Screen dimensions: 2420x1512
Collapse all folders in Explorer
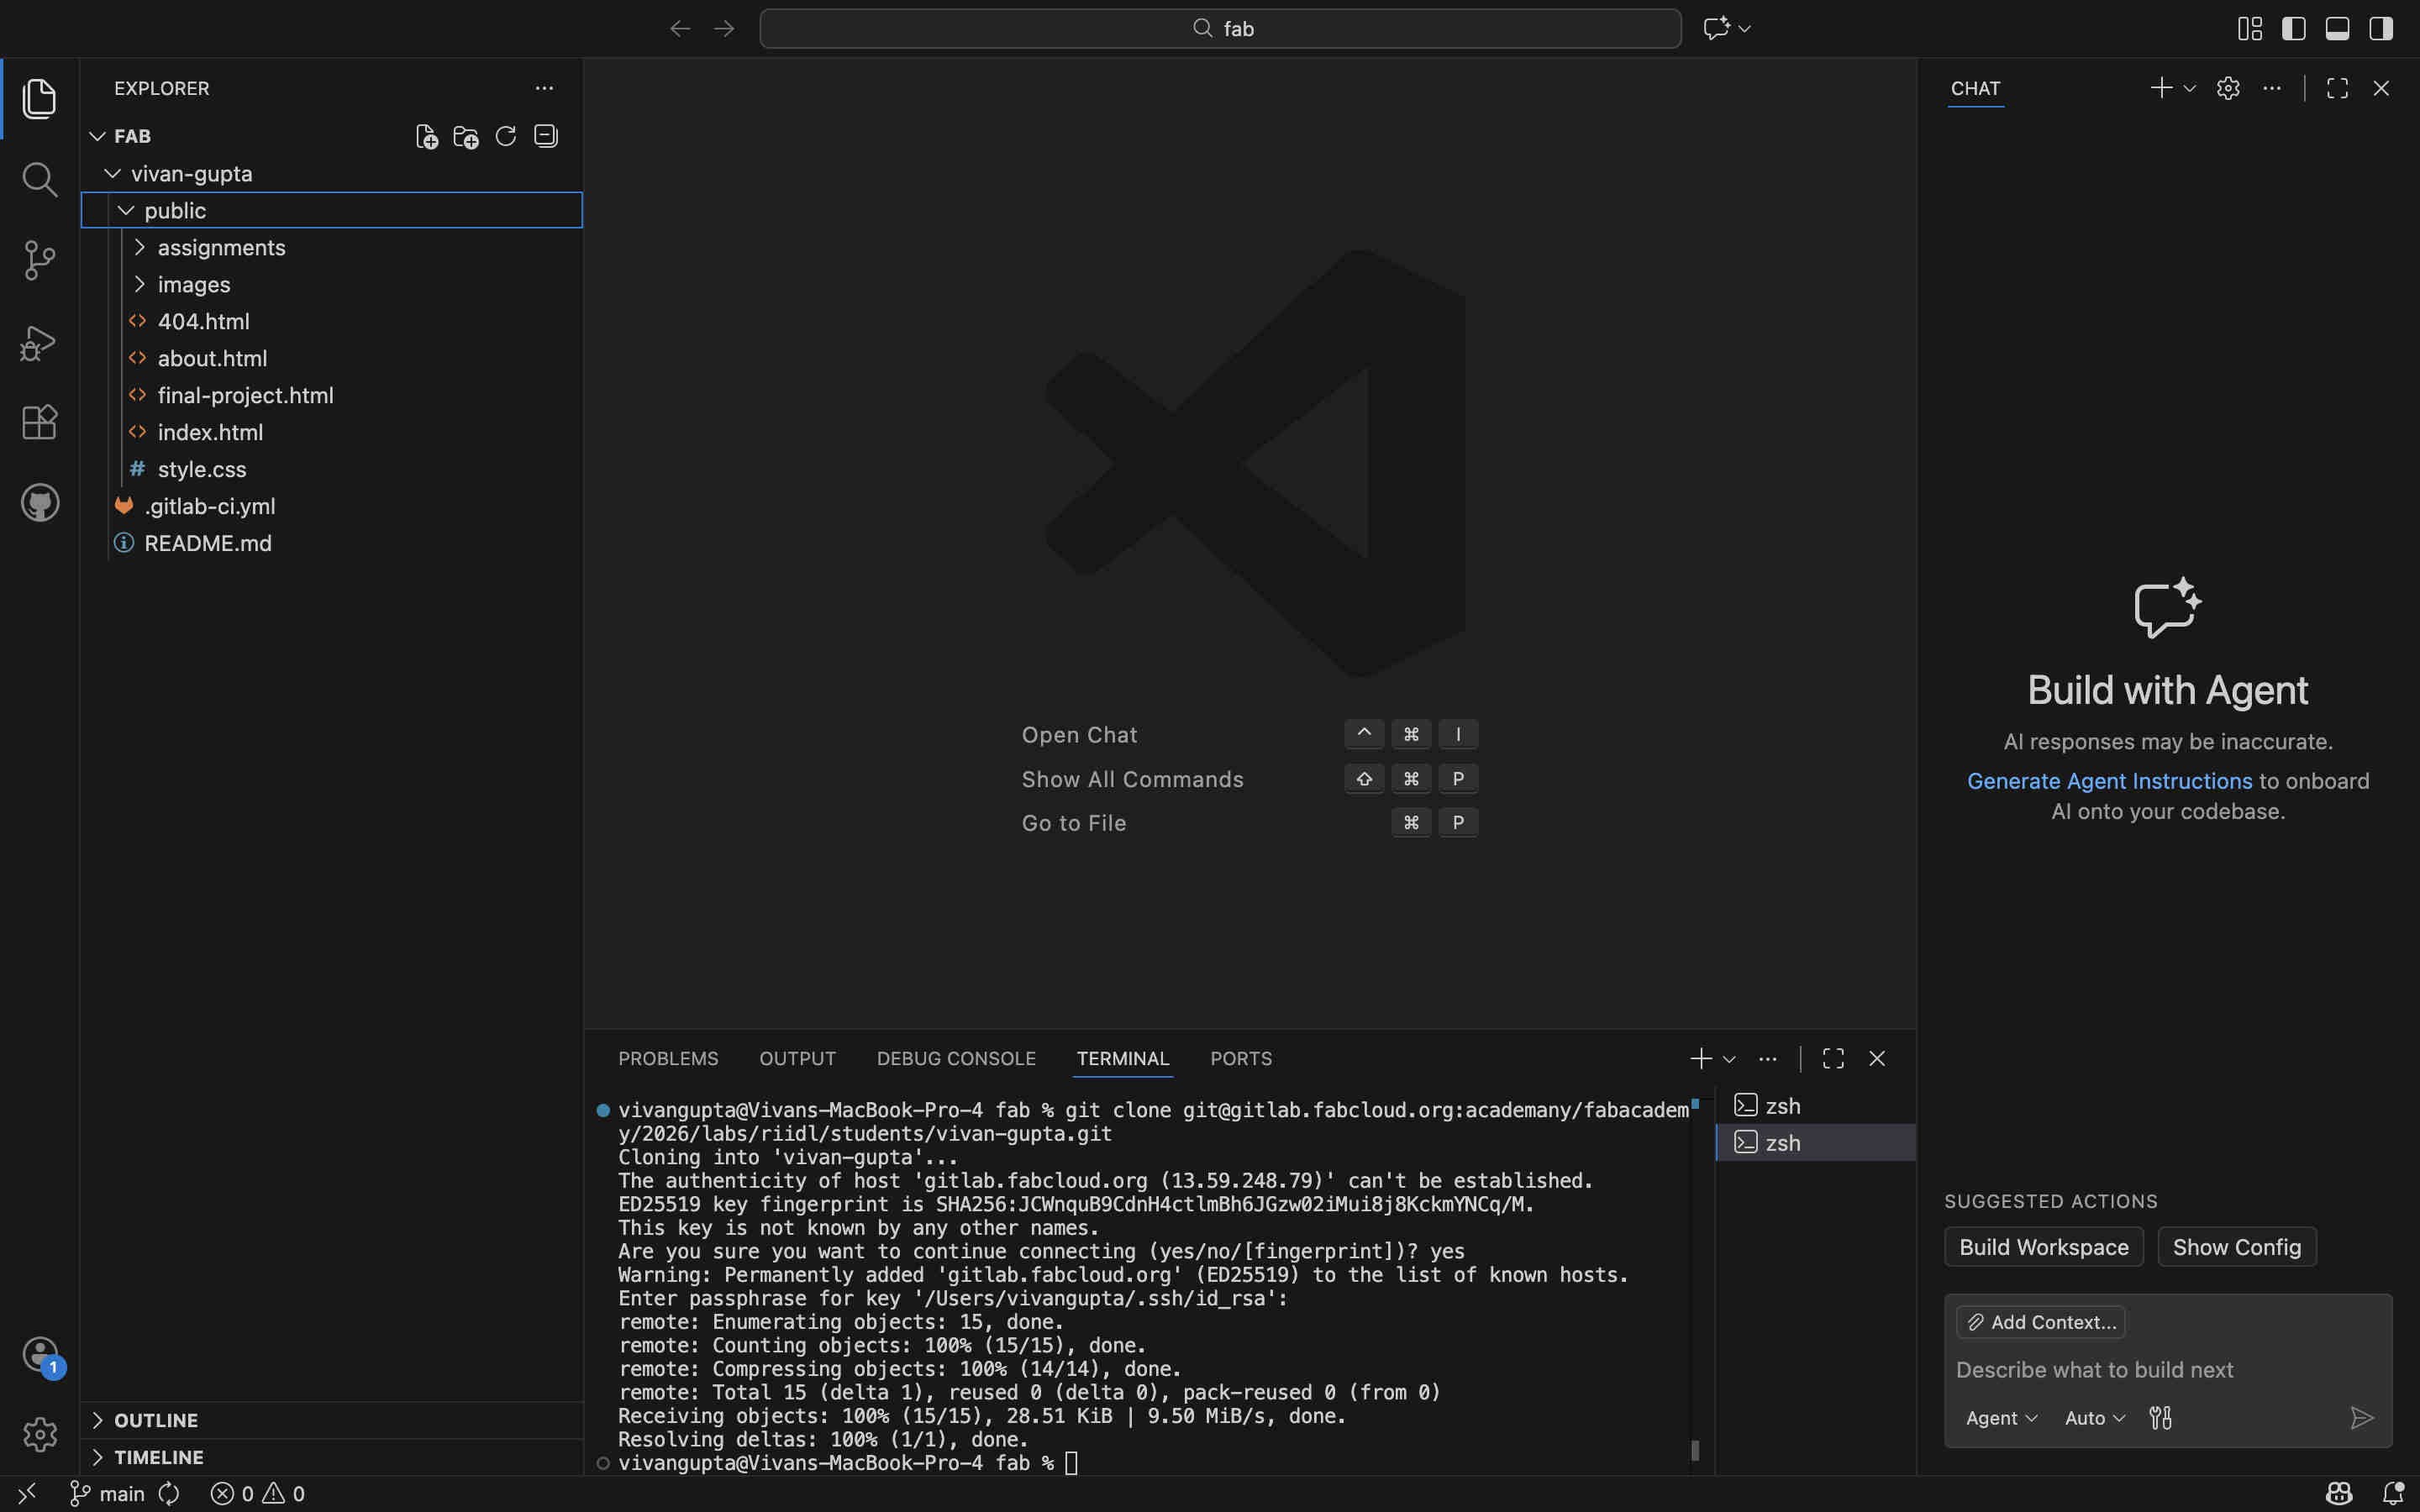pyautogui.click(x=546, y=136)
